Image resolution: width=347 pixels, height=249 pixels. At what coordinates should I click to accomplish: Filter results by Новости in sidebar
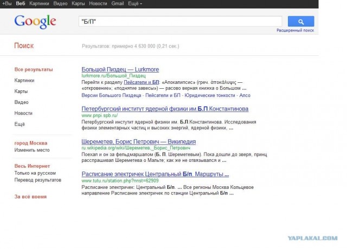23,113
